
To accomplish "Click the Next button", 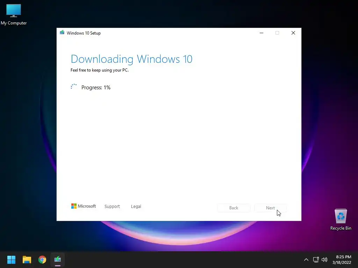I will (x=270, y=208).
